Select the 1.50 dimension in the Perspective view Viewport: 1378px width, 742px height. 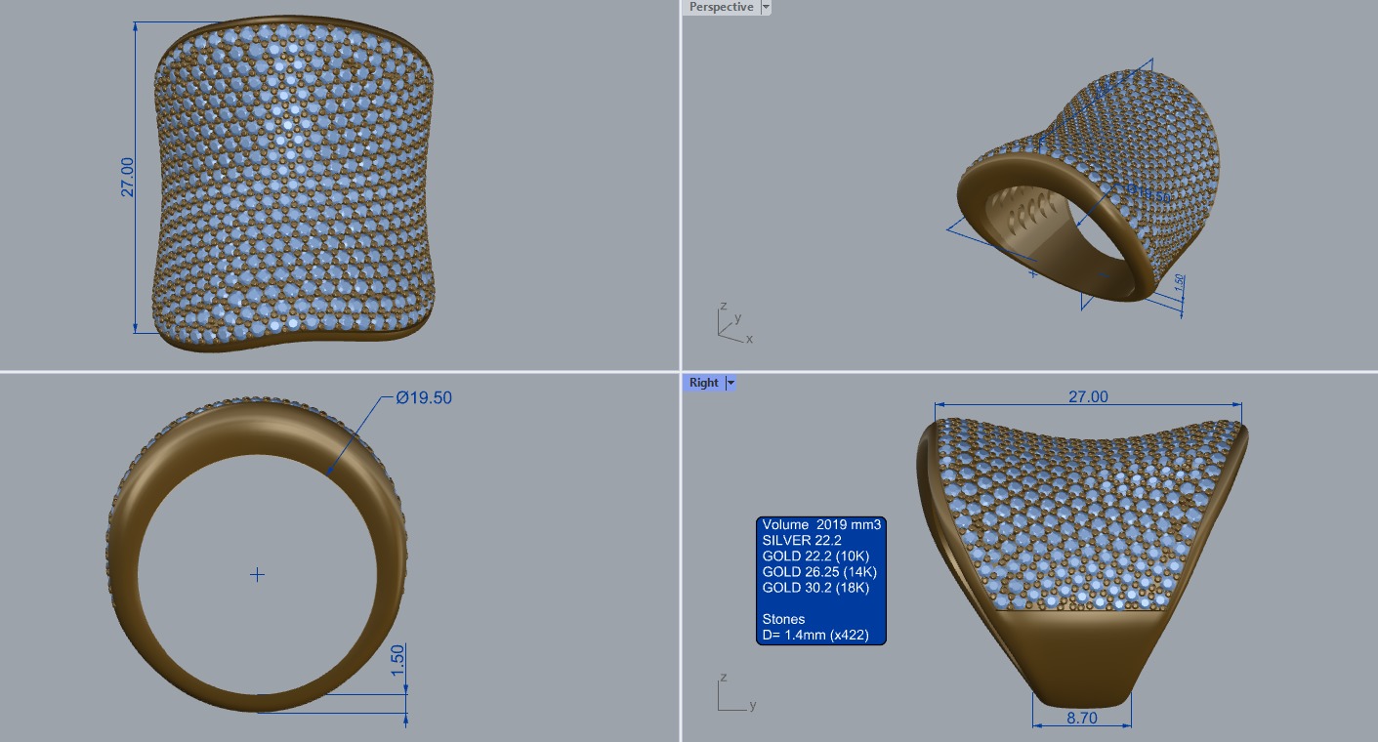pos(1180,284)
